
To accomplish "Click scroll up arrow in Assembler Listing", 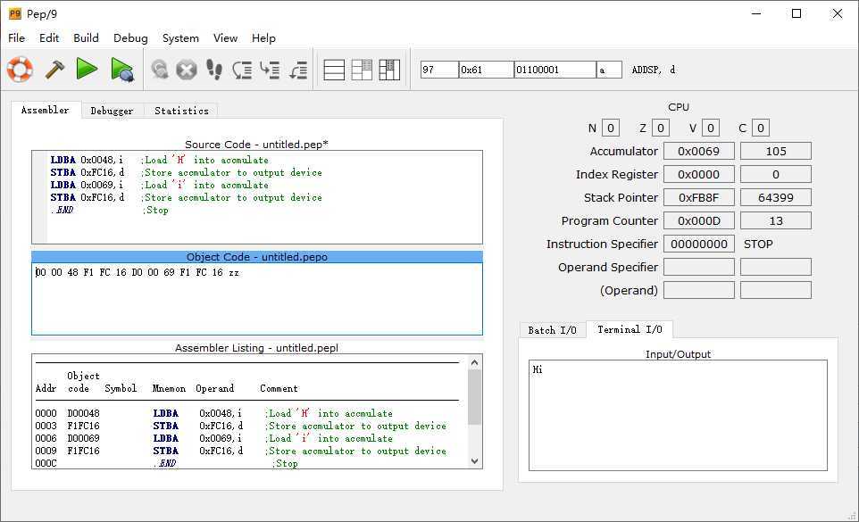I will pyautogui.click(x=474, y=362).
